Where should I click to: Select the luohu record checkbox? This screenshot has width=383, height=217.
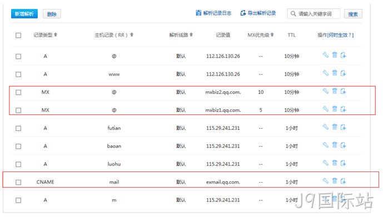[18, 164]
